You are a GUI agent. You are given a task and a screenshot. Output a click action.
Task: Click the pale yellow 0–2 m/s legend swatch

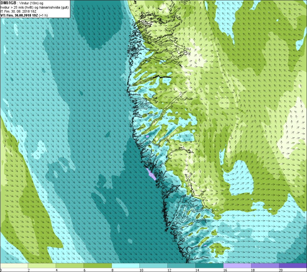point(14,266)
